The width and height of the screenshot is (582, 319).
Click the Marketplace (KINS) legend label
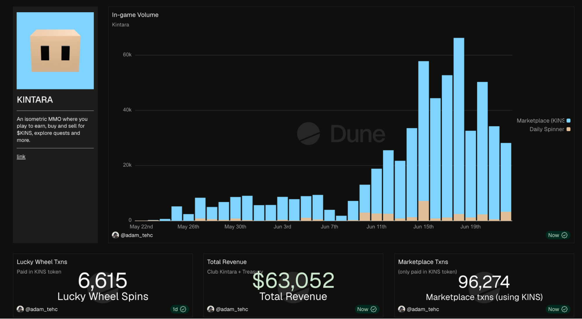[540, 121]
